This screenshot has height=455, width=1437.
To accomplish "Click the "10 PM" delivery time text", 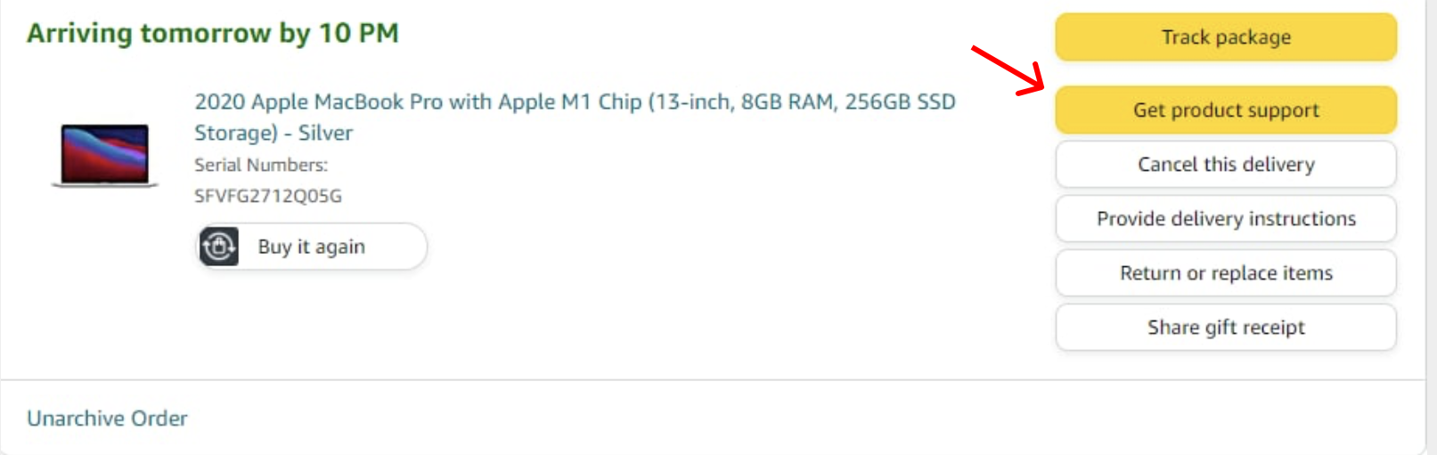I will [358, 34].
